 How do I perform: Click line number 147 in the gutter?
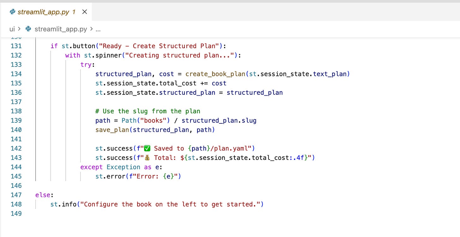point(16,195)
